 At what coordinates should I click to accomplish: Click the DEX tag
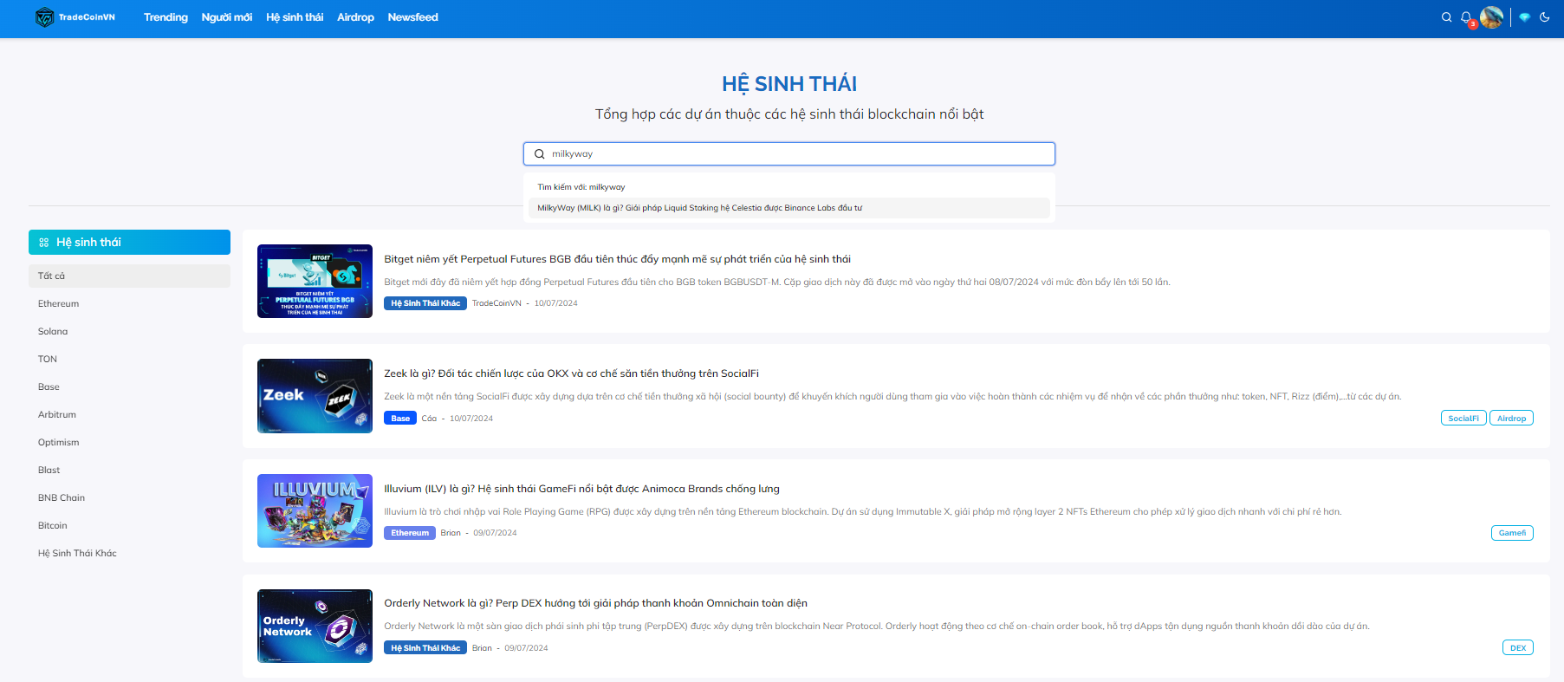pos(1518,648)
